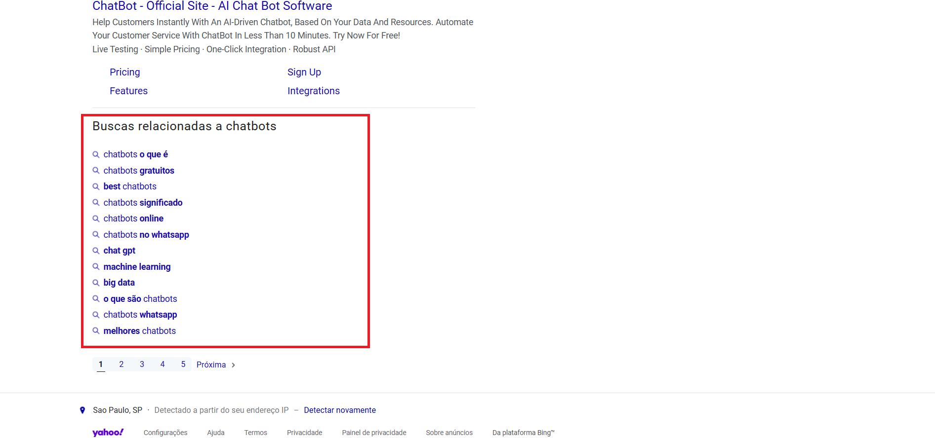
Task: Click the 'Sao Paulo, SP' location text
Action: tap(118, 410)
